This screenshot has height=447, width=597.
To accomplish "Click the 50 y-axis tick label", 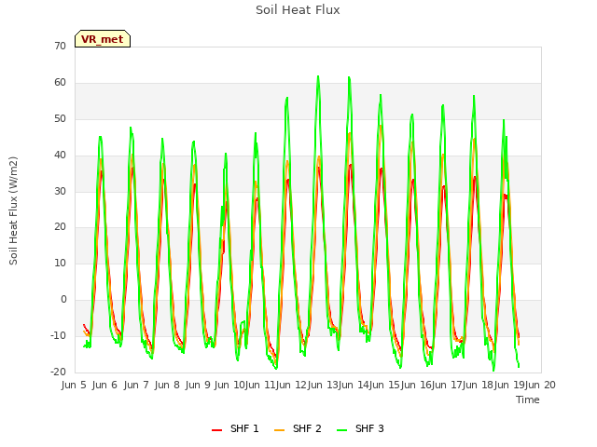I will (x=60, y=119).
